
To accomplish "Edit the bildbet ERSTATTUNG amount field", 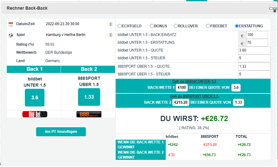I will point(257,43).
